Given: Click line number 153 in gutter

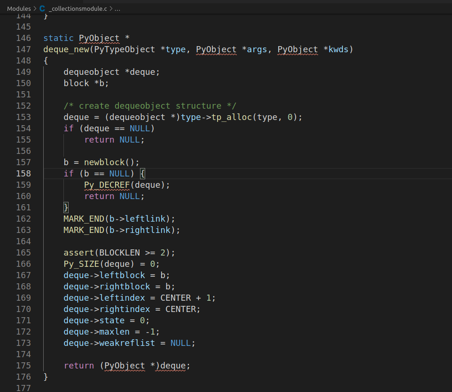Looking at the screenshot, I should tap(23, 117).
